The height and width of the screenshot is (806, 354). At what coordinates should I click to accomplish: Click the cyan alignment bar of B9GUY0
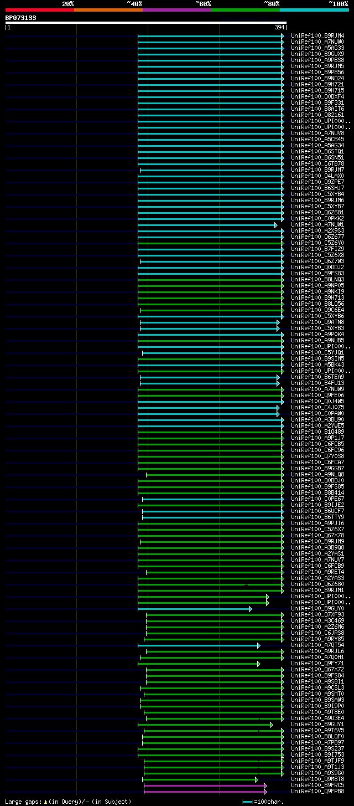click(x=194, y=609)
